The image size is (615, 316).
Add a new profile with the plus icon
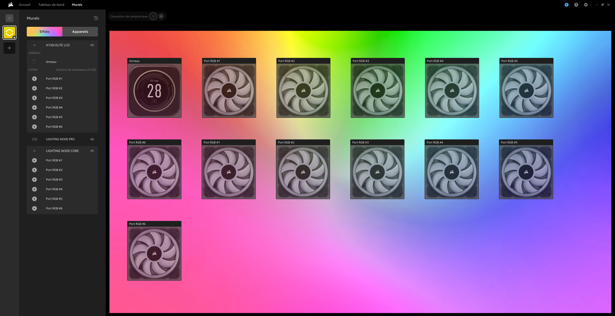(9, 48)
